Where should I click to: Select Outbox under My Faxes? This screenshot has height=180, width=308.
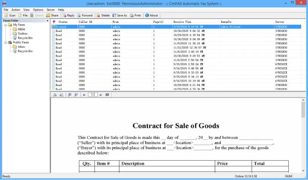click(x=22, y=34)
